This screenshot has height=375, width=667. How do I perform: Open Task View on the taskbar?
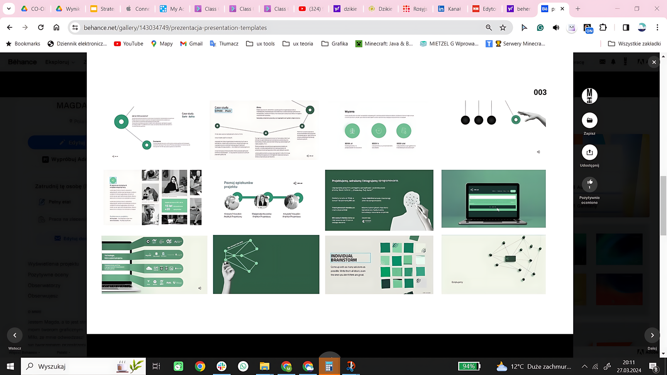click(156, 366)
